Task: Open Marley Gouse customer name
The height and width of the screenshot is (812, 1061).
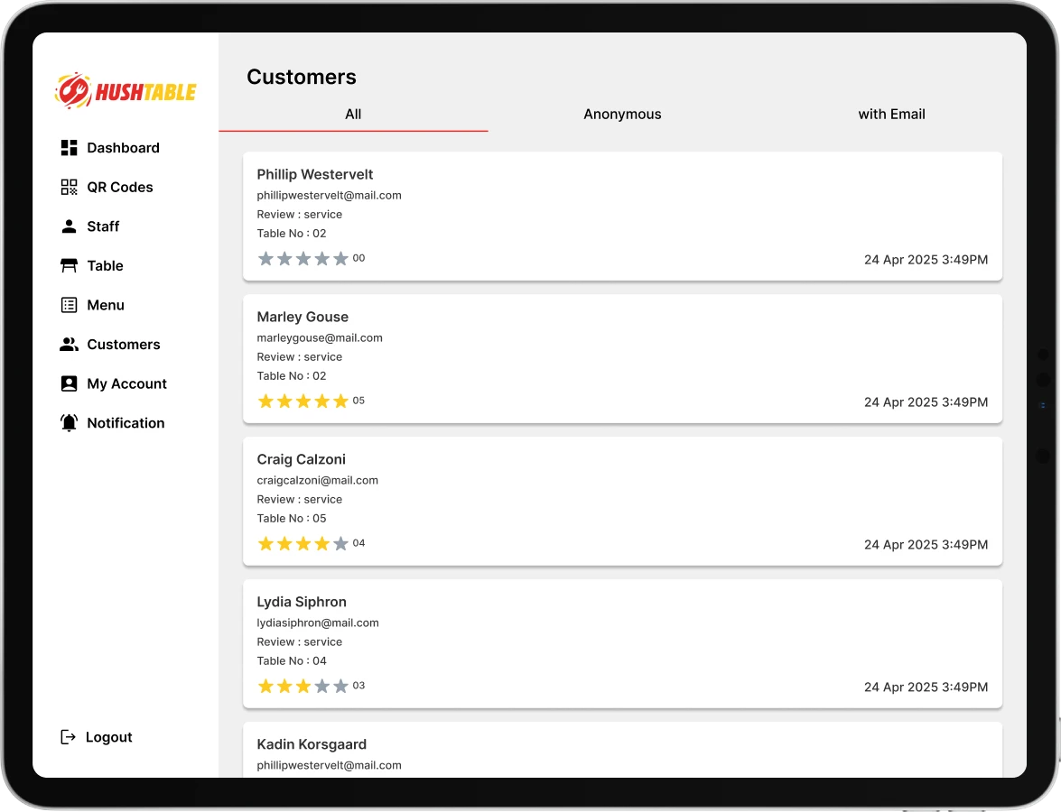Action: pyautogui.click(x=302, y=317)
